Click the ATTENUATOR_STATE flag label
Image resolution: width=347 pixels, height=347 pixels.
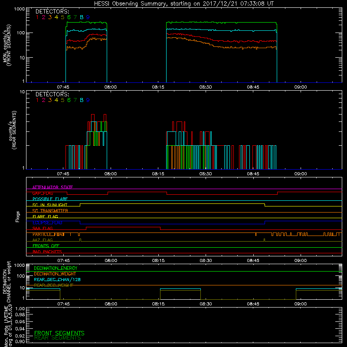click(52, 187)
